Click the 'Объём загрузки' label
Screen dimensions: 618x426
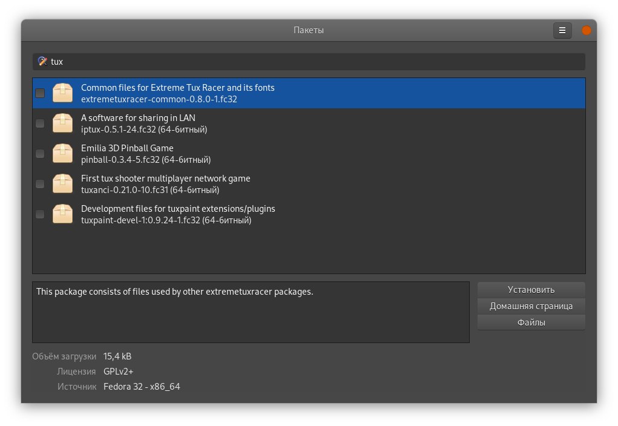tap(64, 356)
